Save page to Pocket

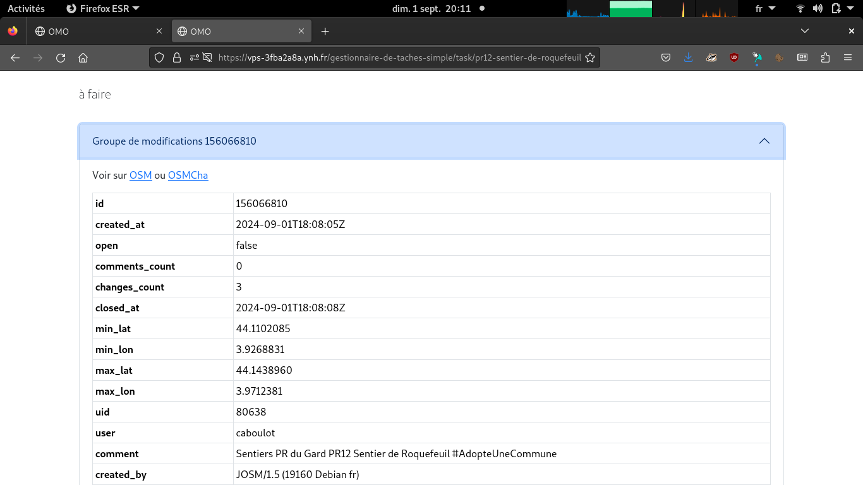[666, 57]
